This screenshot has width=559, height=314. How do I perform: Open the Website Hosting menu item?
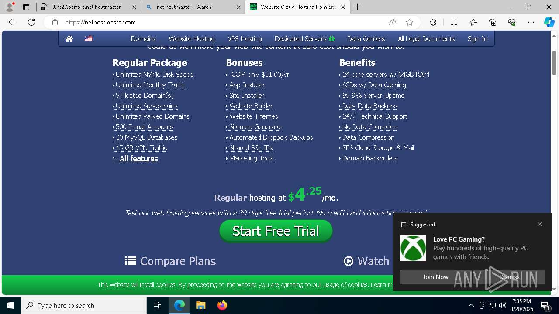192,39
